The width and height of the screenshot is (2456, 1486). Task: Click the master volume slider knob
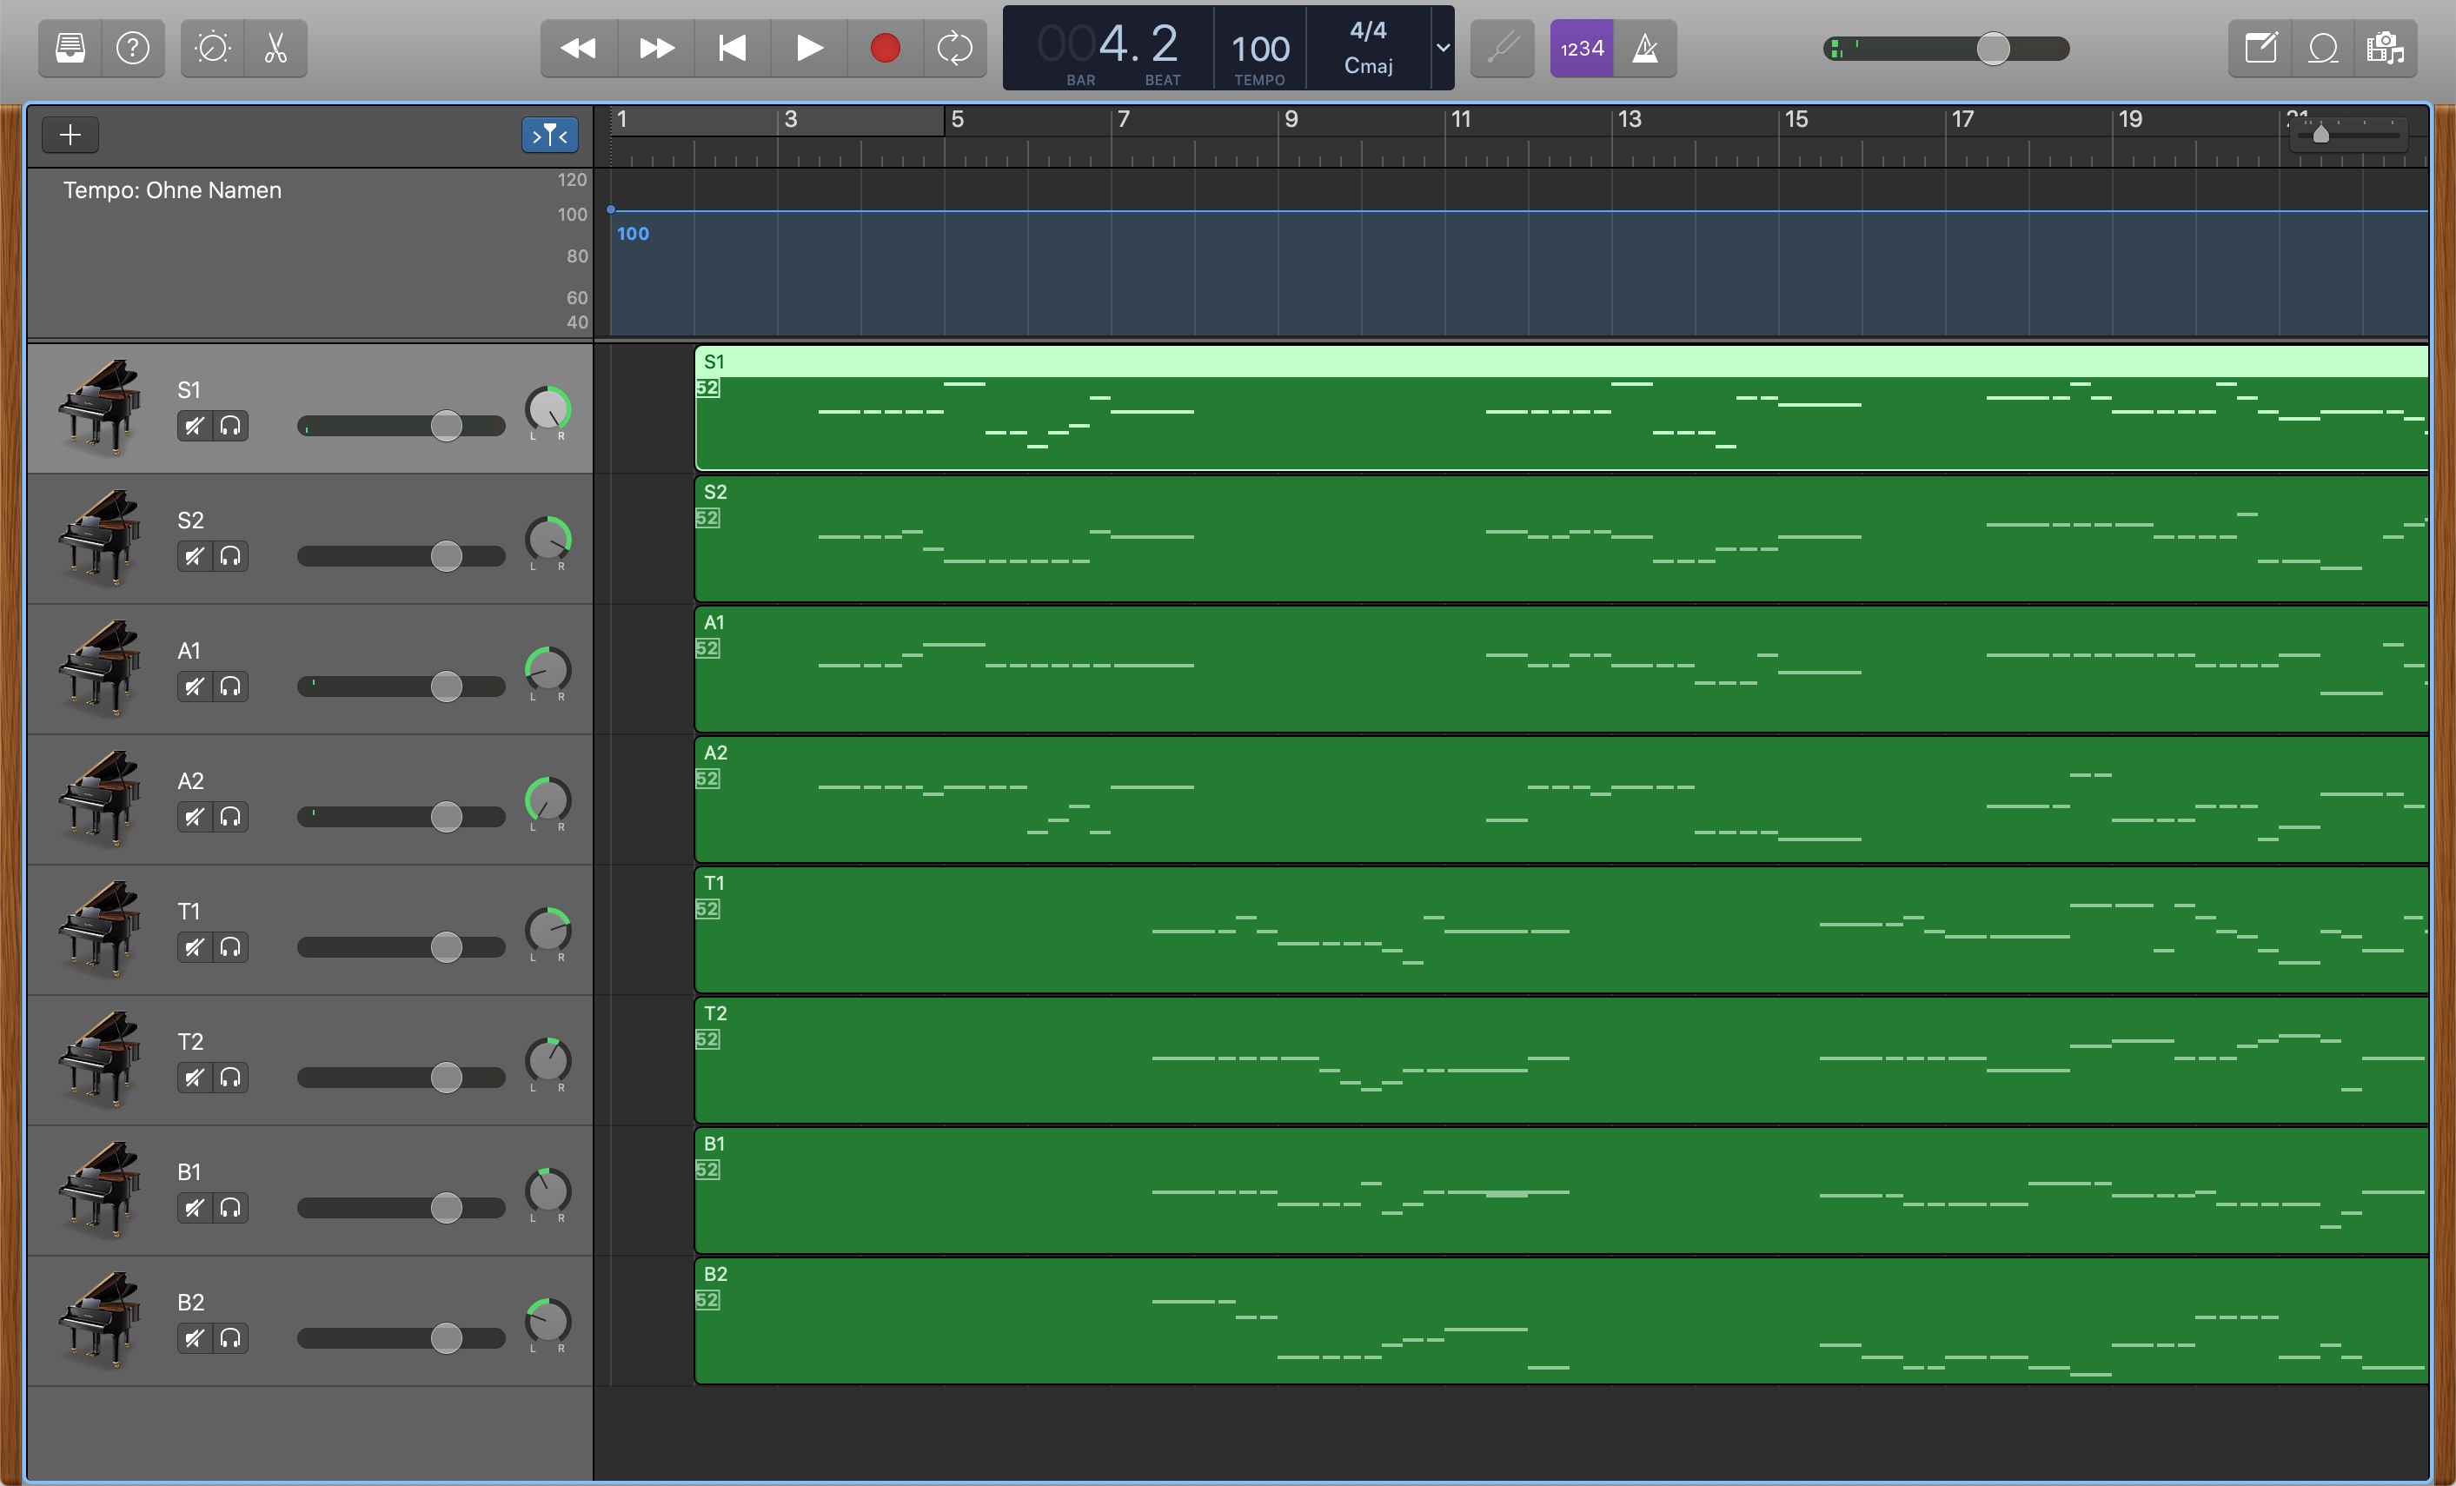[x=1993, y=48]
